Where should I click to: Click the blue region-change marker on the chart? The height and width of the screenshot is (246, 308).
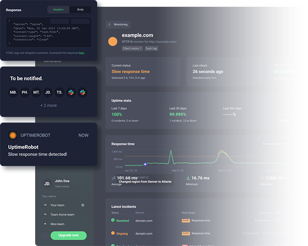click(x=145, y=164)
